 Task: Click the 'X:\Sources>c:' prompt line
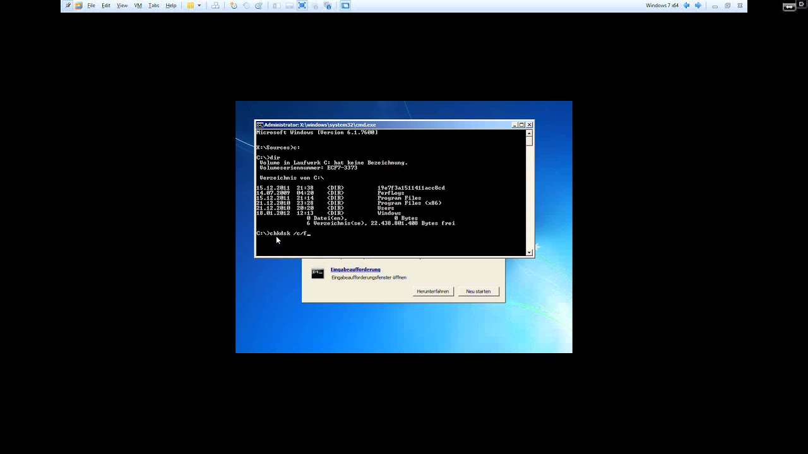(x=278, y=148)
